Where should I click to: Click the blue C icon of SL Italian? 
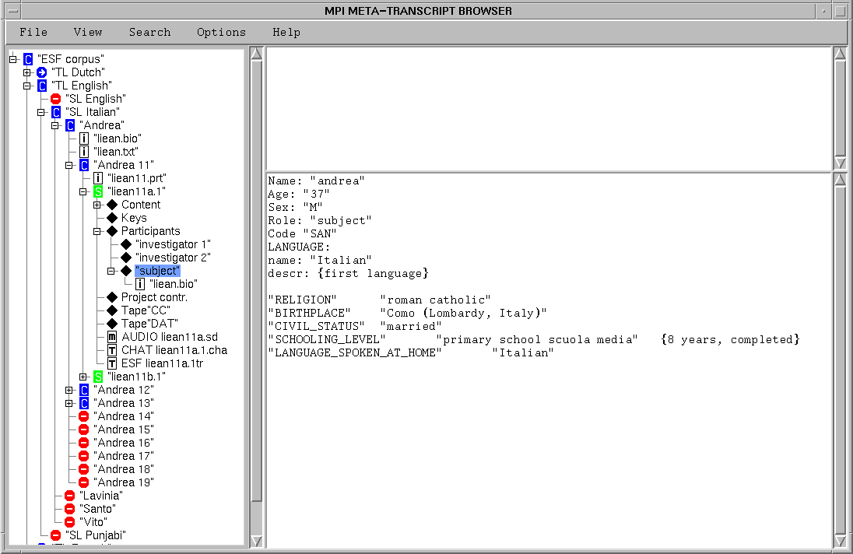56,112
